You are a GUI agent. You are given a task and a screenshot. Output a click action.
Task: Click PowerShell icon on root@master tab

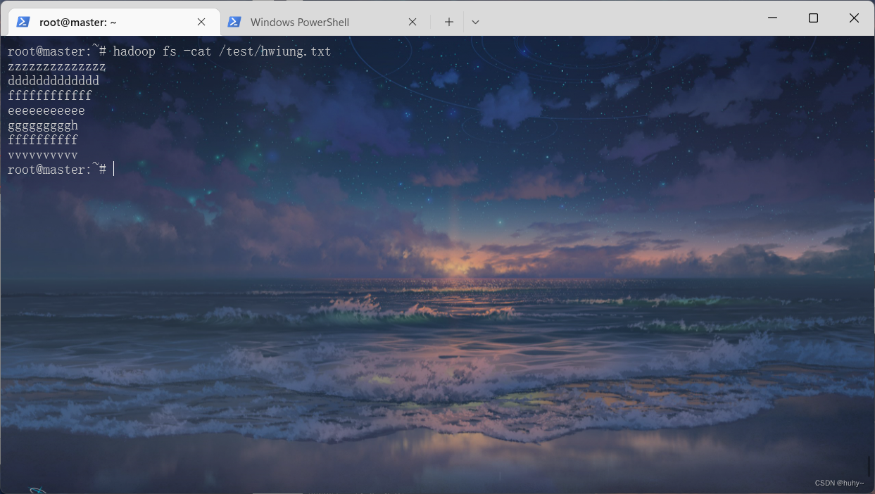23,22
